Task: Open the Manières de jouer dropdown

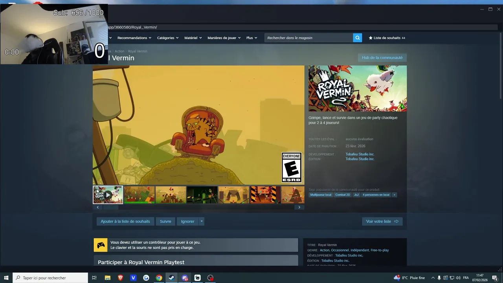Action: pyautogui.click(x=224, y=38)
